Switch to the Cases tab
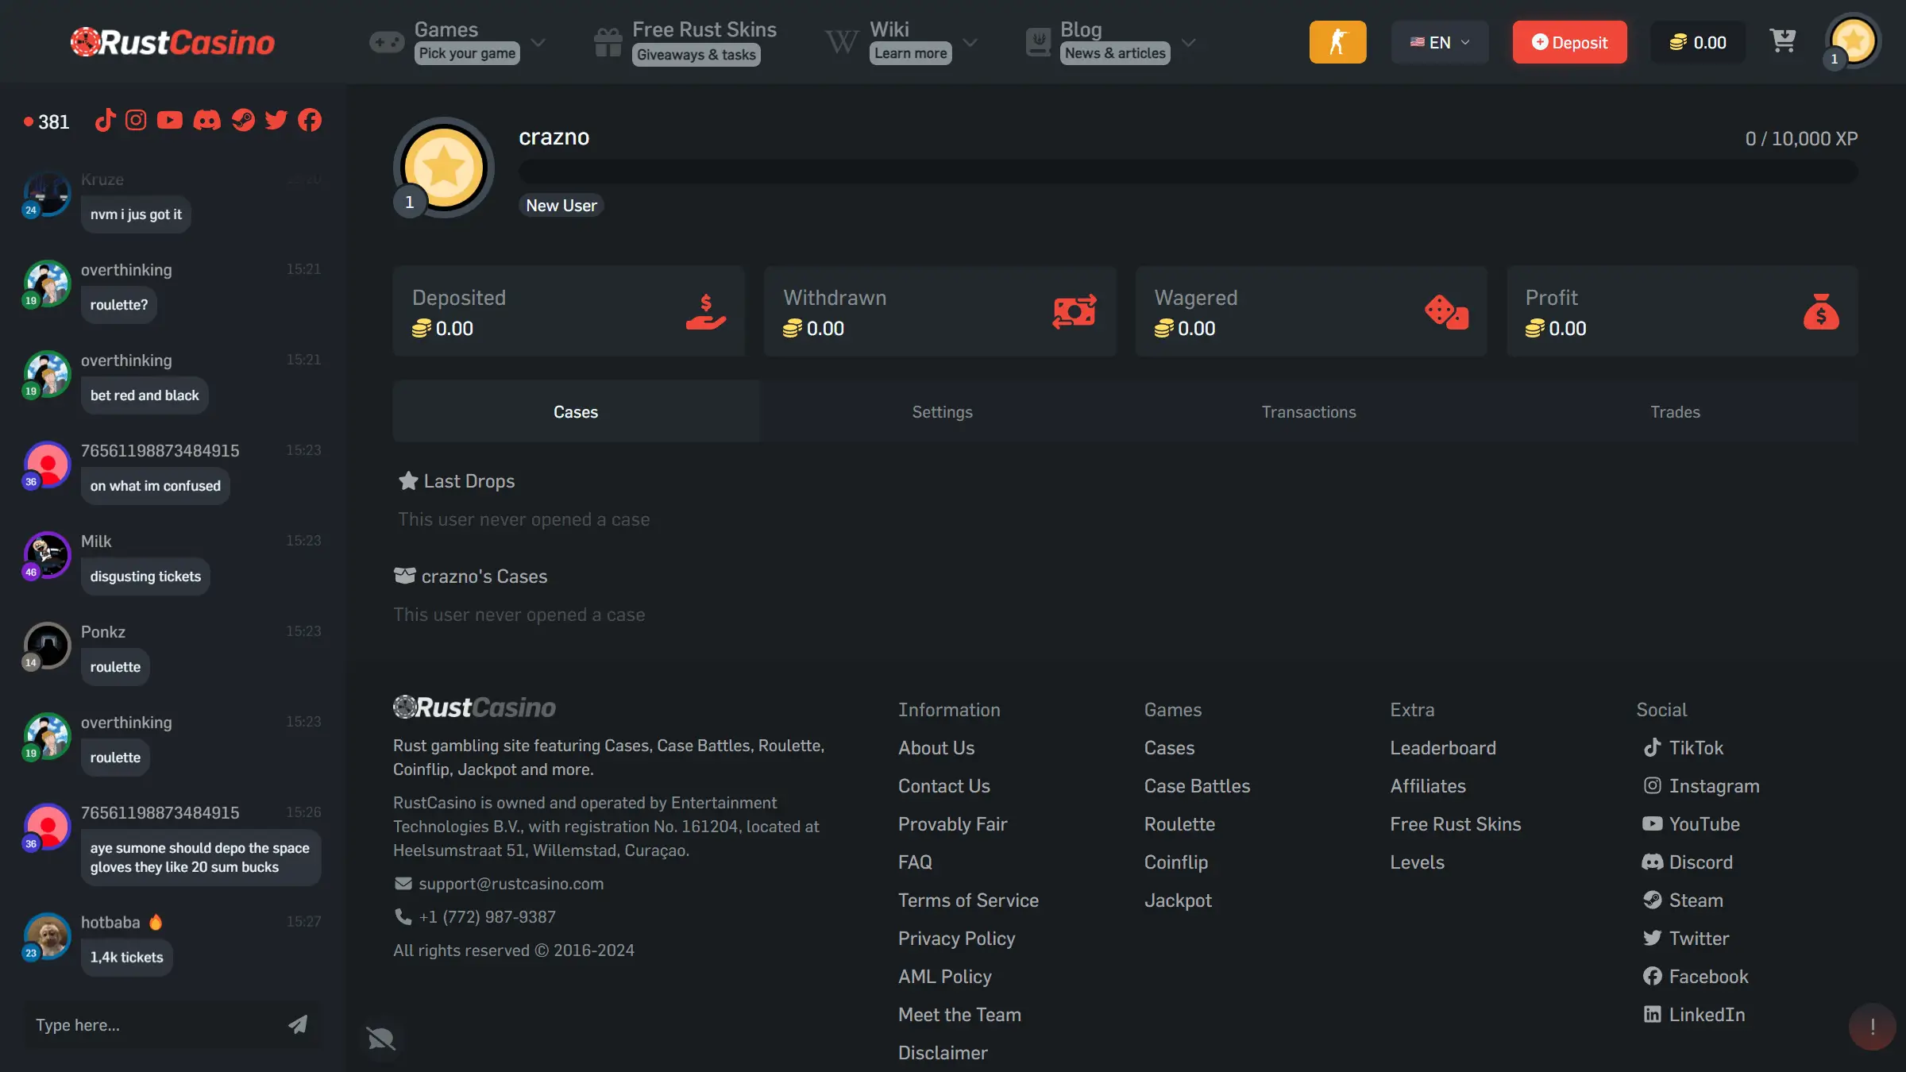This screenshot has width=1906, height=1072. [576, 411]
